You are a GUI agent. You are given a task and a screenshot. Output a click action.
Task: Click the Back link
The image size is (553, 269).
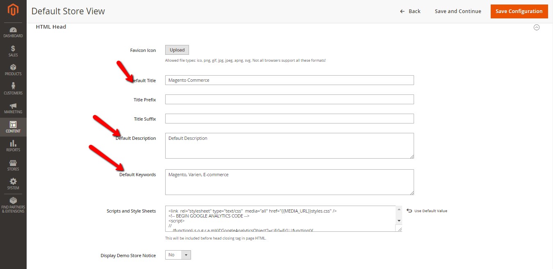pos(410,11)
